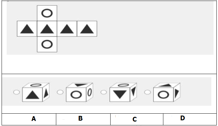Click the bottom circle face of the net
Image resolution: width=218 pixels, height=126 pixels.
tap(47, 44)
